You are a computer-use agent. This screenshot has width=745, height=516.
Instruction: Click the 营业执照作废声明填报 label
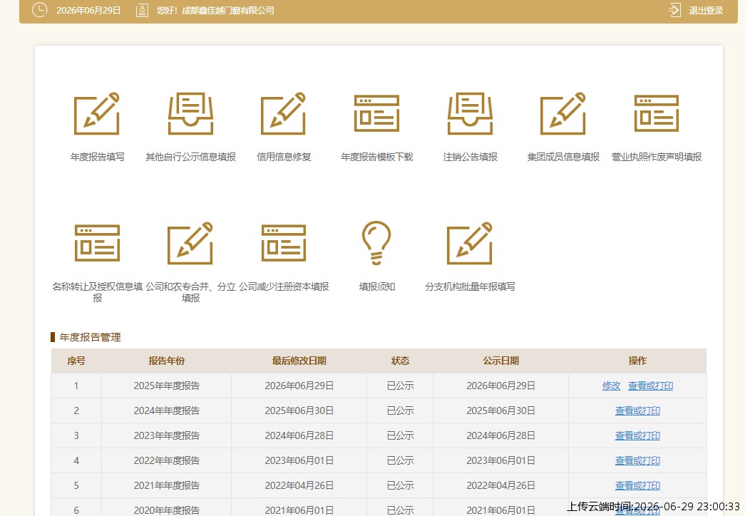coord(656,157)
